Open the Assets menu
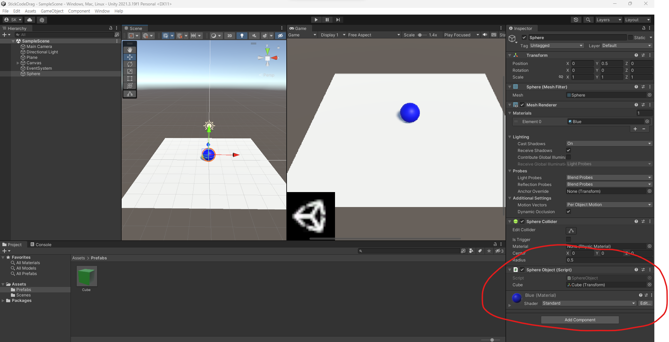Image resolution: width=669 pixels, height=342 pixels. click(30, 11)
